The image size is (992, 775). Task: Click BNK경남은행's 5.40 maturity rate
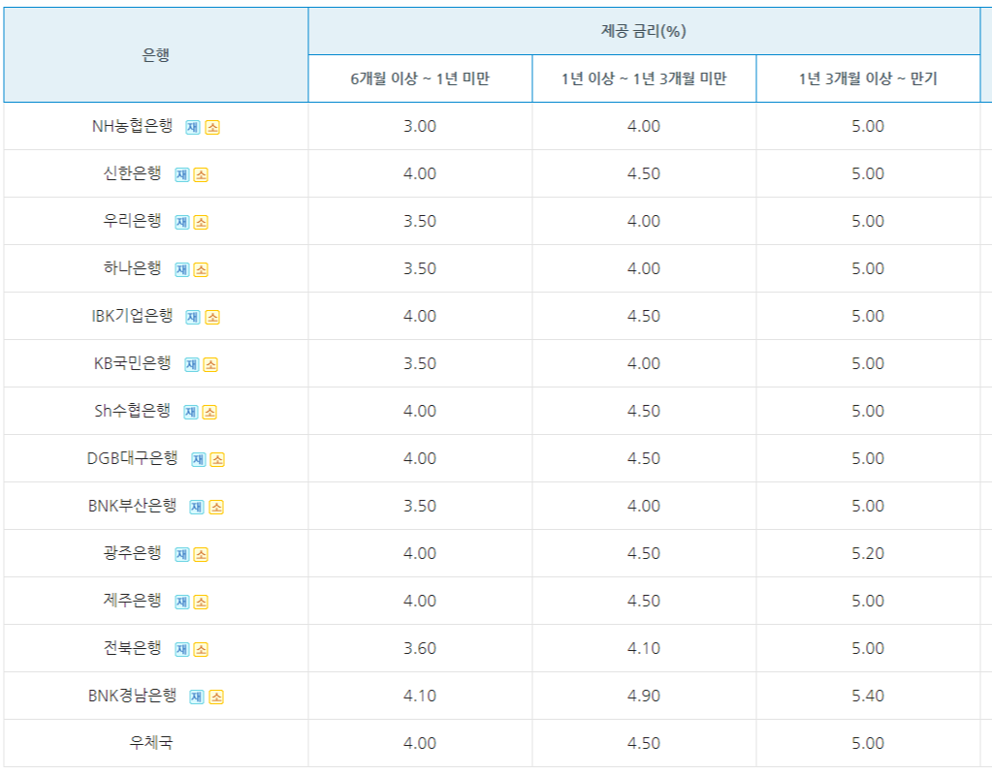click(868, 696)
